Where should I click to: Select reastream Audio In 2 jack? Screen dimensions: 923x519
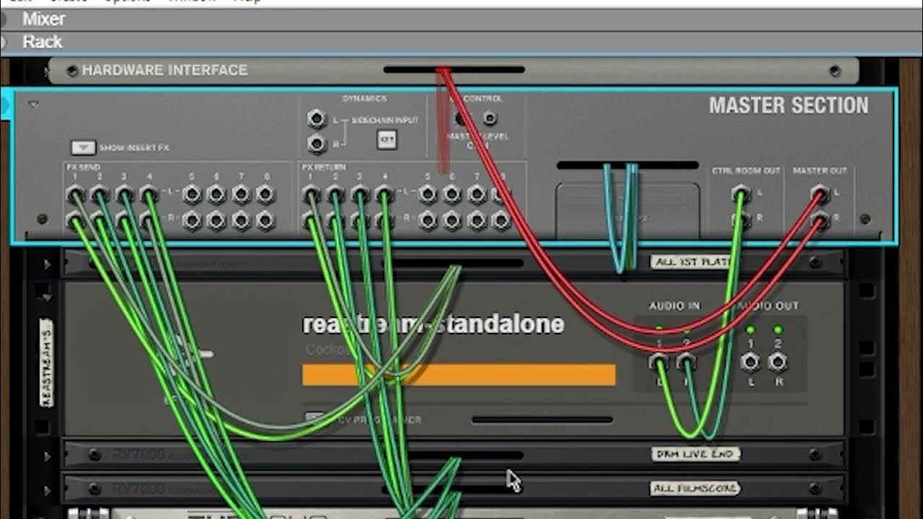(x=685, y=362)
